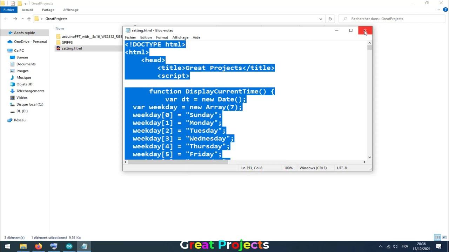
Task: Open the notification center icon
Action: (438, 246)
